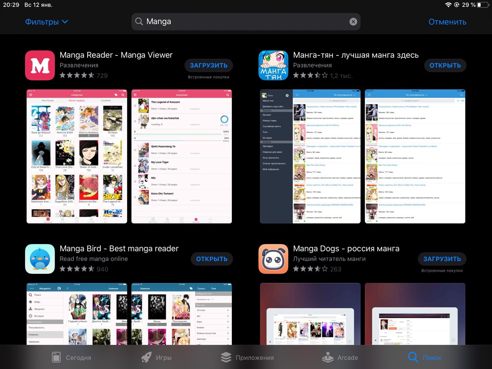
Task: Tap the battery indicator icon
Action: coord(482,5)
